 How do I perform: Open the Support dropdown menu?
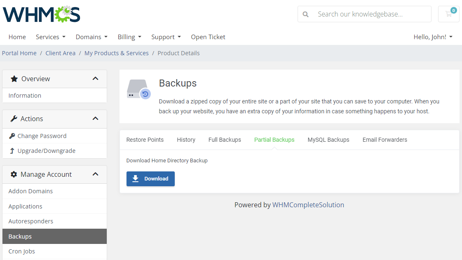pyautogui.click(x=166, y=37)
